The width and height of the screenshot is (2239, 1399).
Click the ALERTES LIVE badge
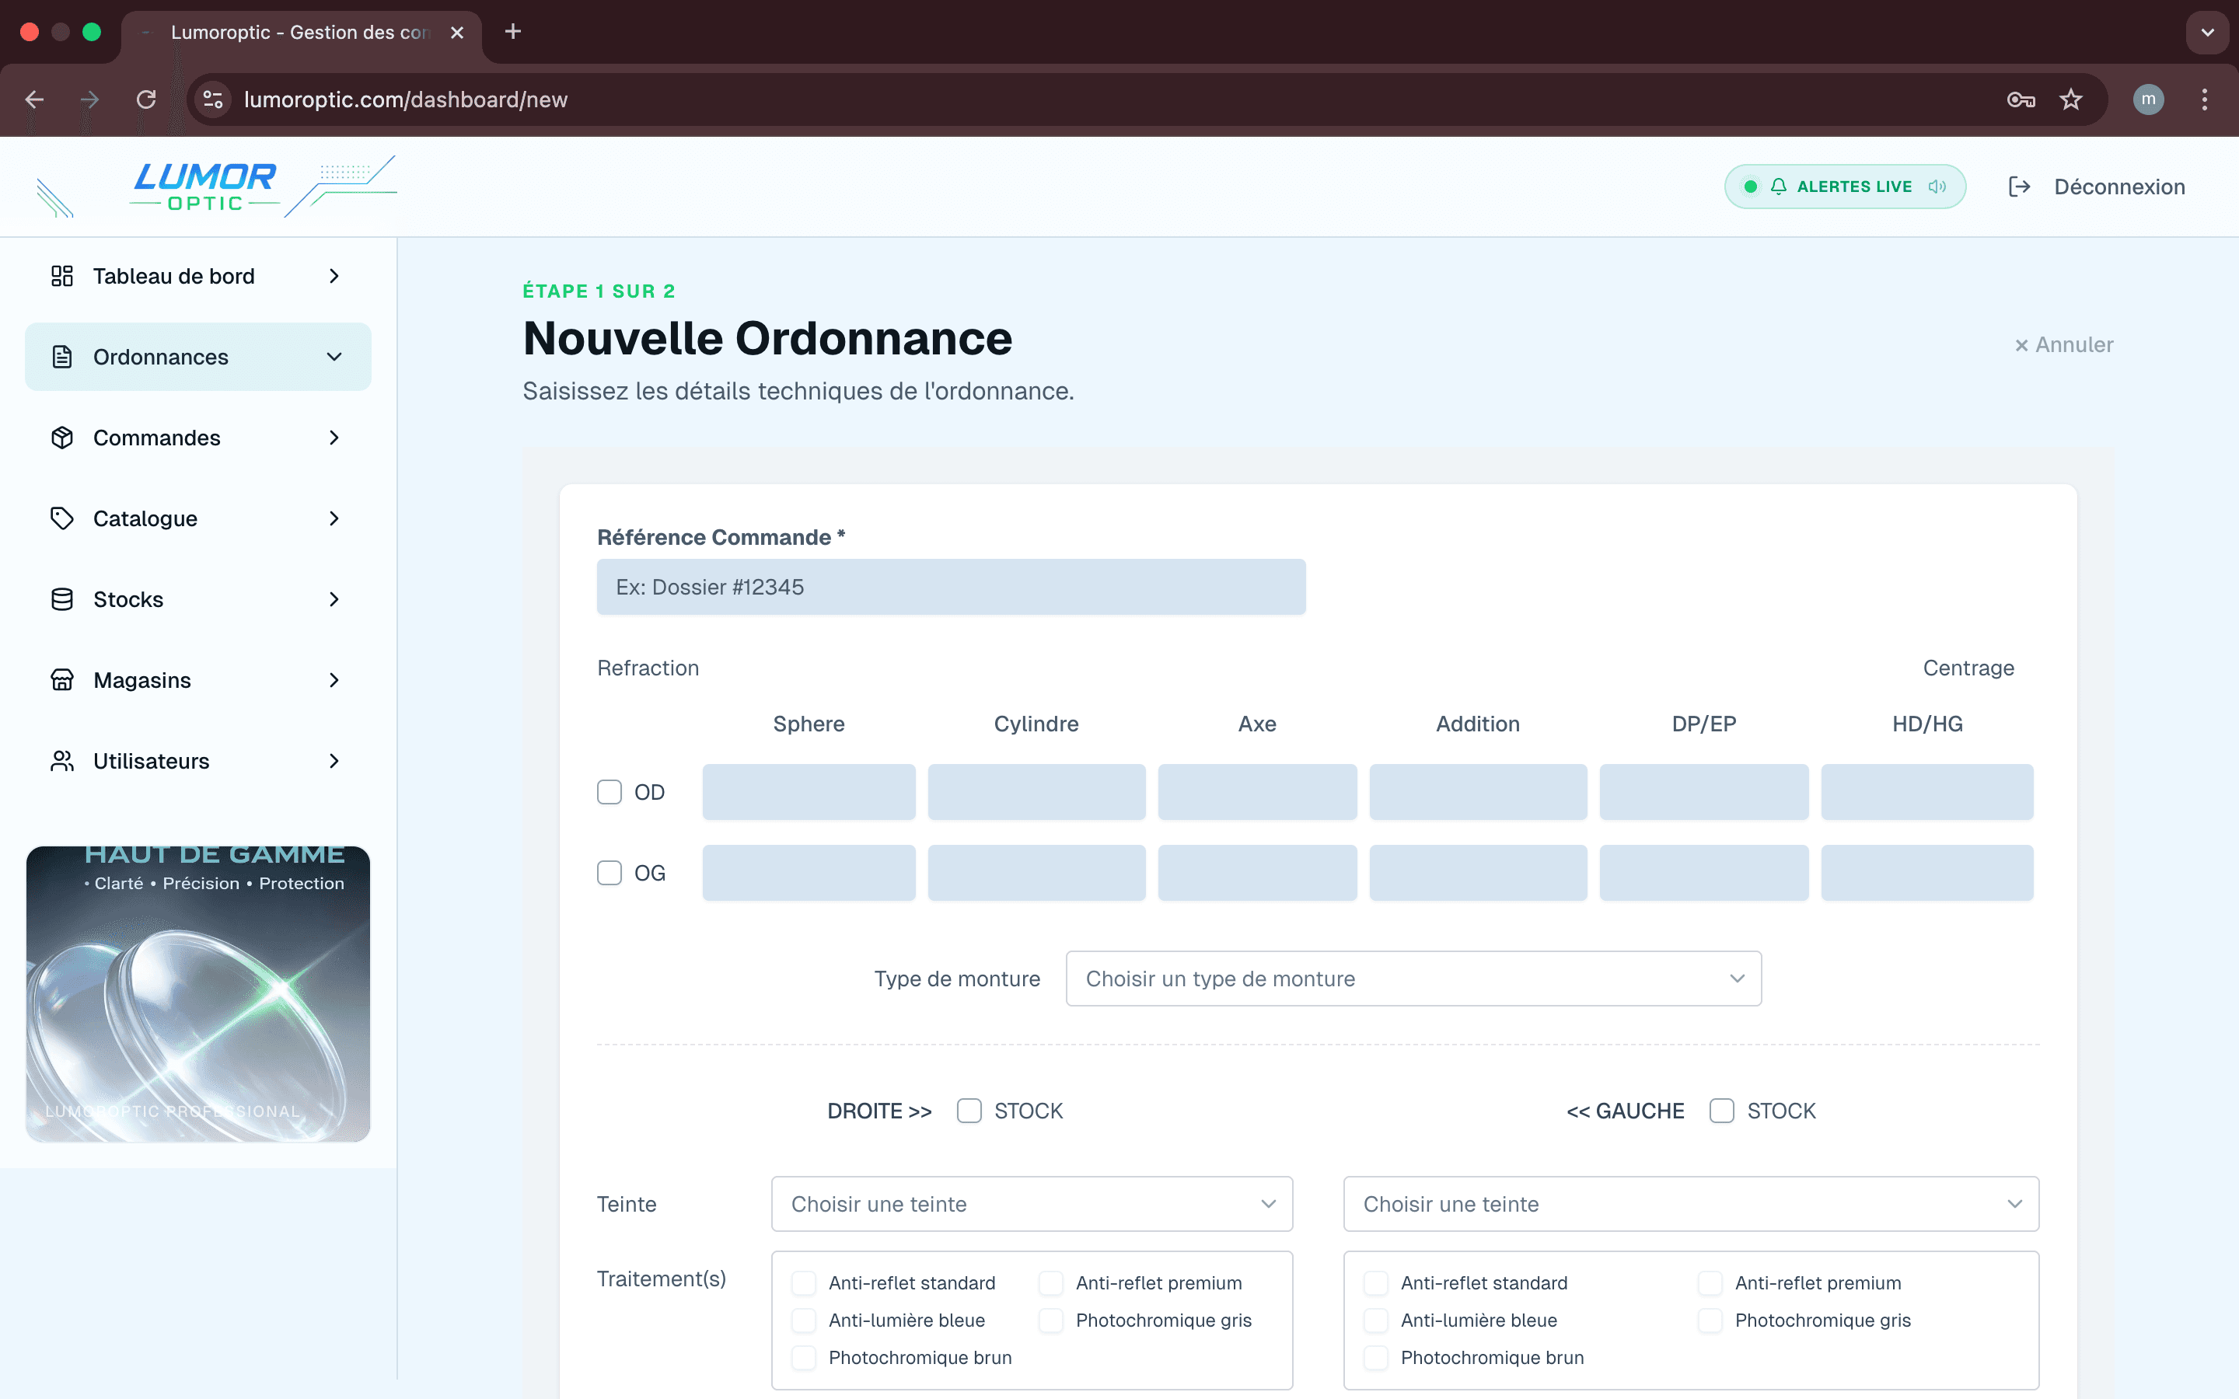1845,187
